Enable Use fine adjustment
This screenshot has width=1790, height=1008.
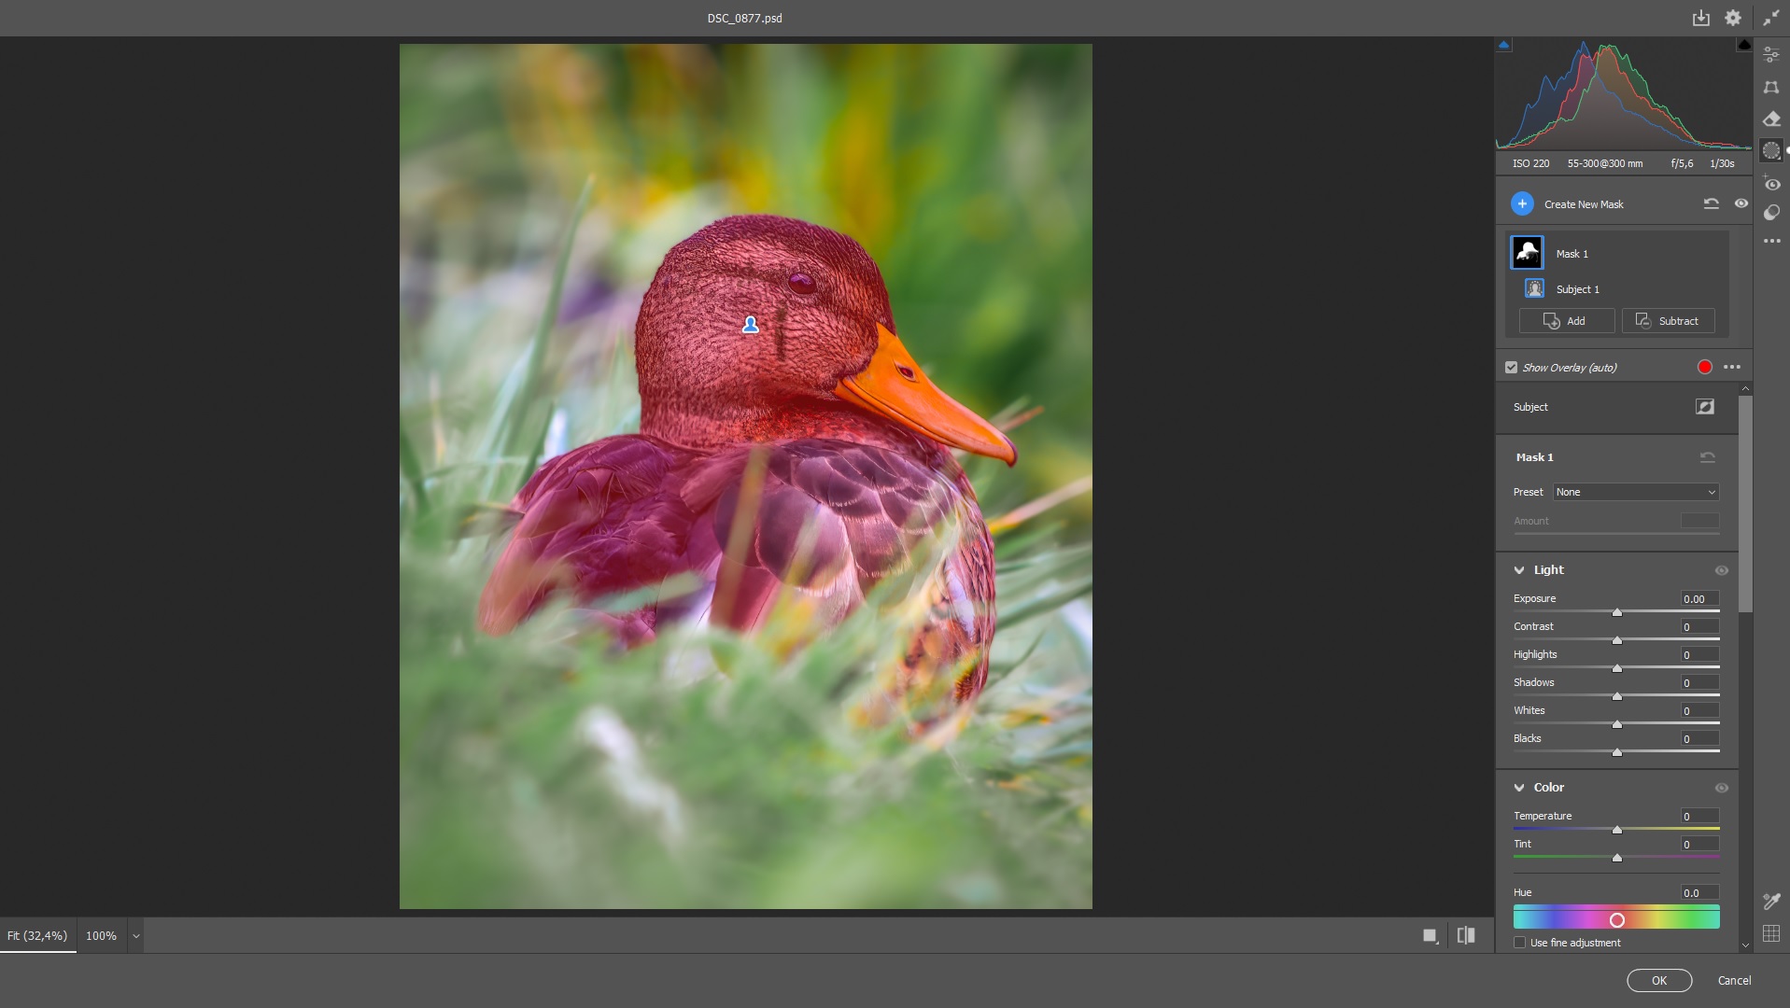tap(1520, 943)
